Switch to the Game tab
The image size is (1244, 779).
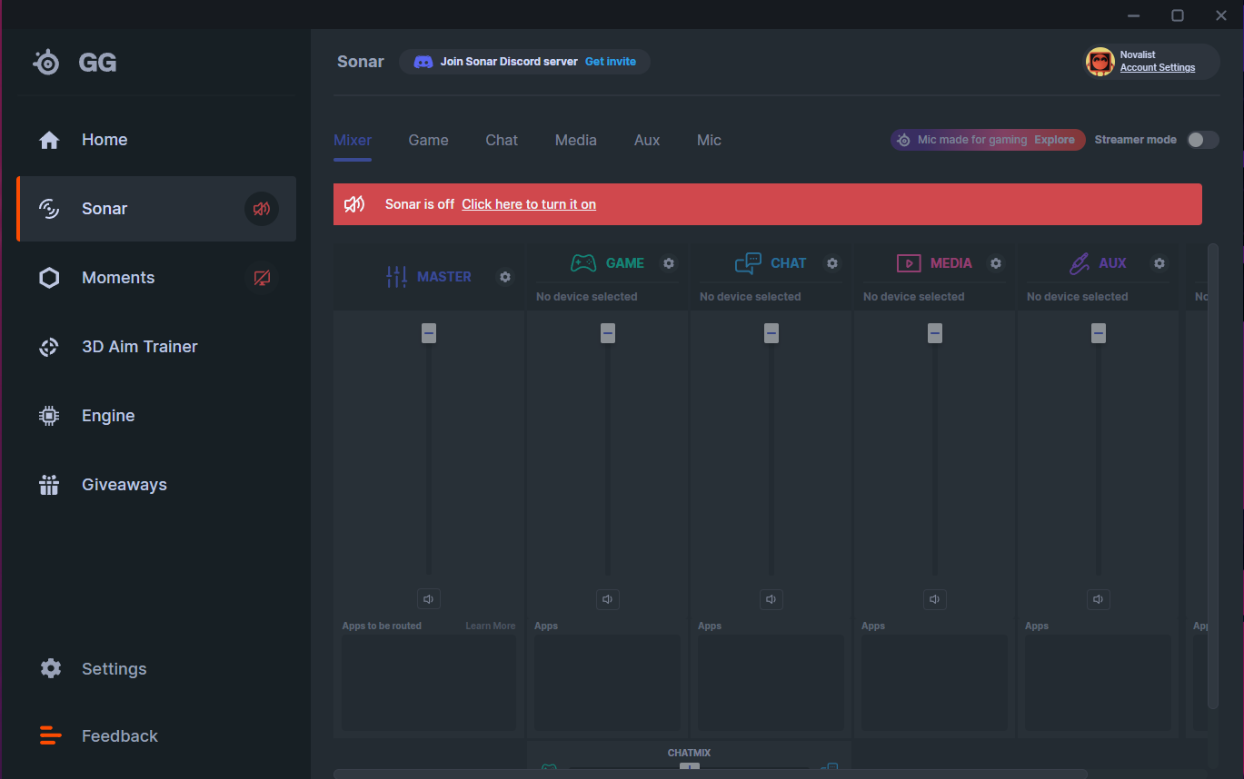(x=429, y=141)
